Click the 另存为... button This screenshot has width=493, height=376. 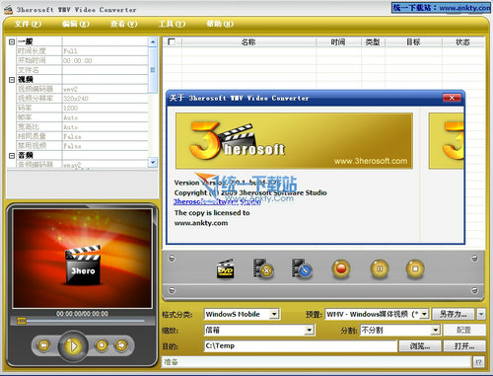454,314
